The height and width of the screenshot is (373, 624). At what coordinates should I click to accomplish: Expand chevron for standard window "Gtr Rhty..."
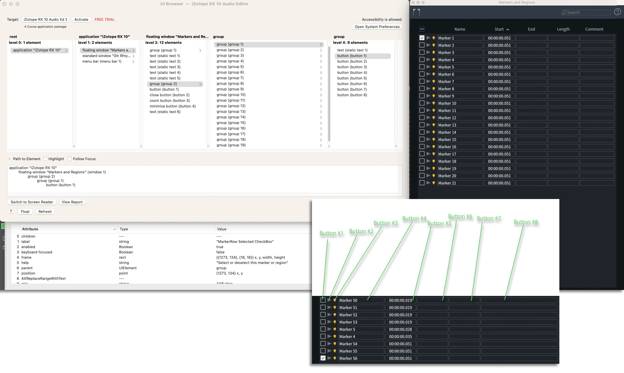(x=133, y=56)
